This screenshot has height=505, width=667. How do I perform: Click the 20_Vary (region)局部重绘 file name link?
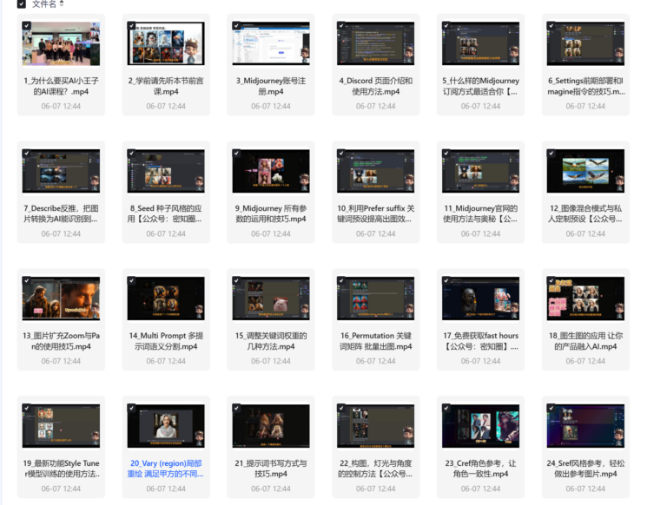coord(166,469)
